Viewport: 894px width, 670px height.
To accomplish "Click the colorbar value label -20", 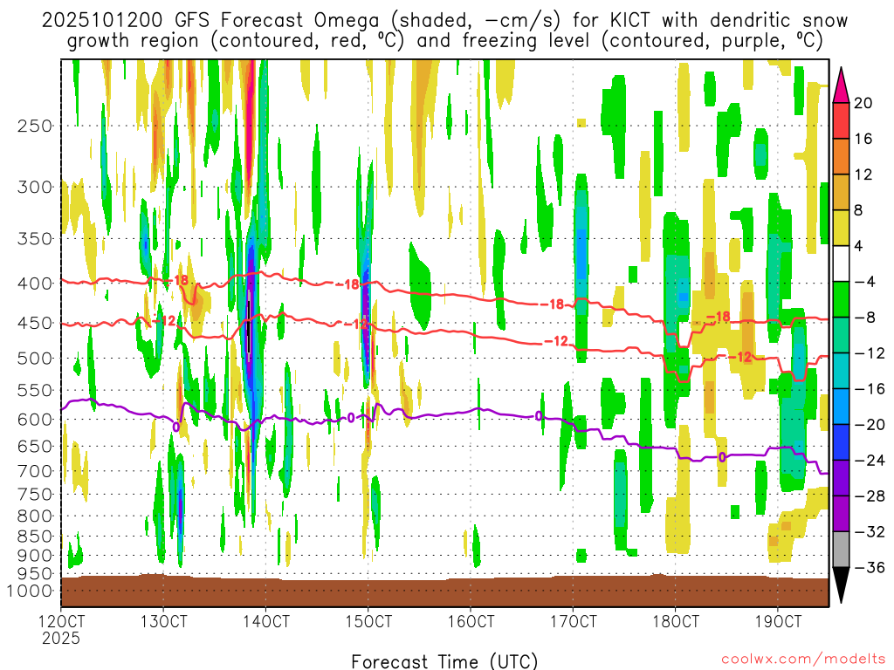I will click(x=870, y=425).
